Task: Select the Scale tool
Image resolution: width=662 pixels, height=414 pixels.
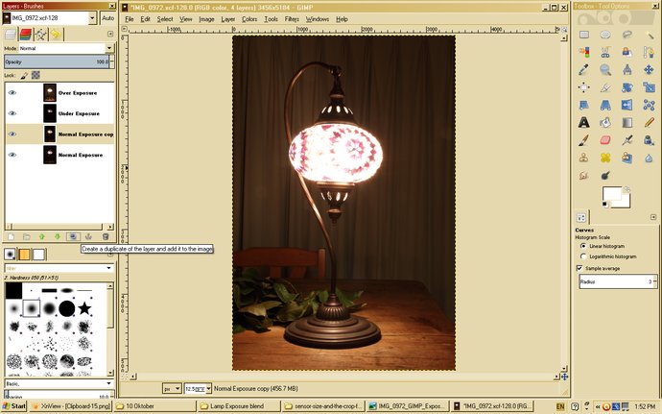Action: click(x=649, y=87)
